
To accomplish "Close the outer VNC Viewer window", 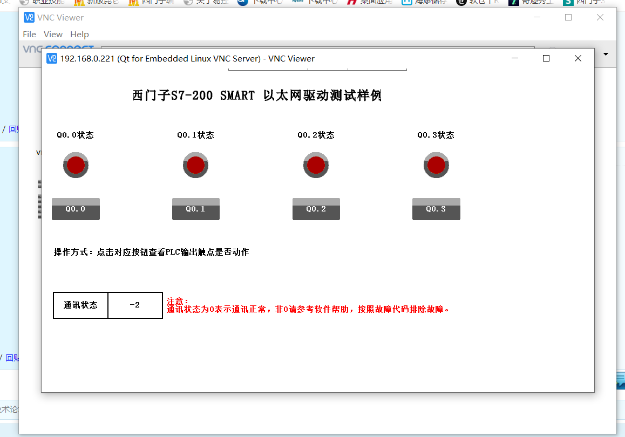I will pos(600,17).
